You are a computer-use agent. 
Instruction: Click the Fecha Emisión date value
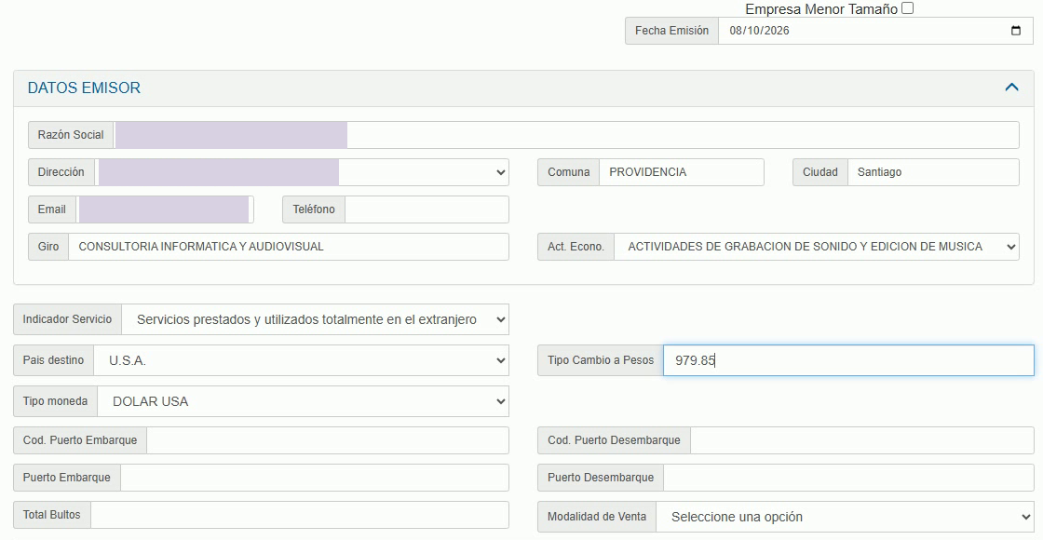tap(759, 31)
